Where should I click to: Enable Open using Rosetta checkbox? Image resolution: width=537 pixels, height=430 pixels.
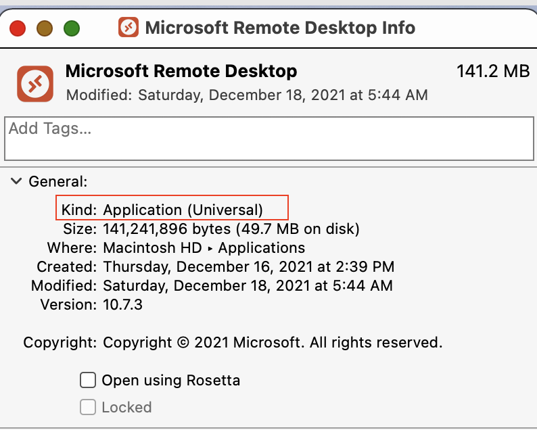(x=88, y=380)
